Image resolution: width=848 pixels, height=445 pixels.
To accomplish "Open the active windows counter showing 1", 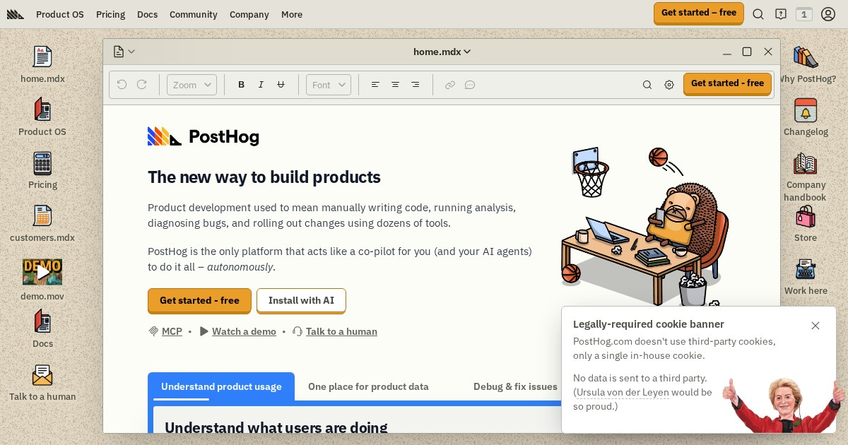I will pos(804,14).
